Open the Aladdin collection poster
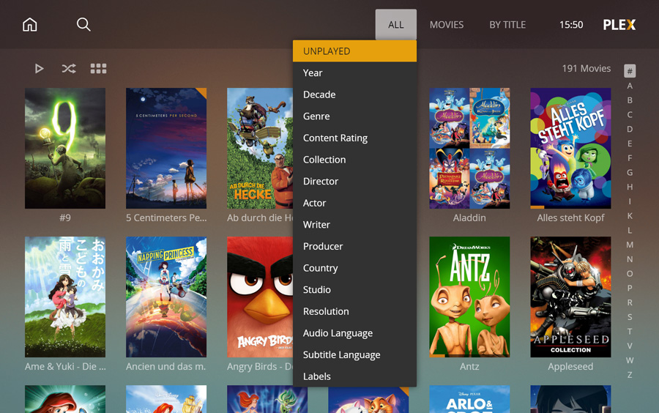This screenshot has width=659, height=413. click(469, 149)
